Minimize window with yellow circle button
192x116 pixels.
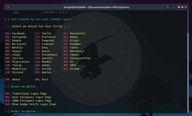(x=179, y=7)
